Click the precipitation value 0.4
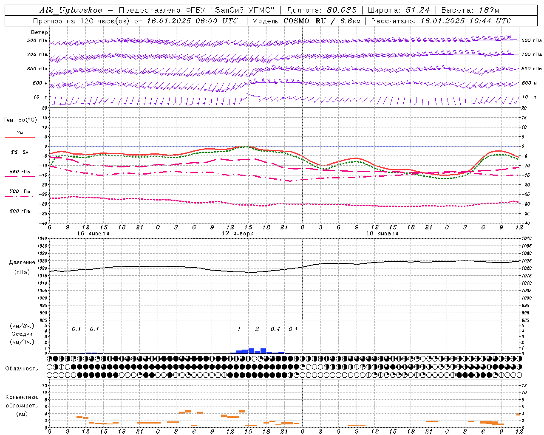 click(275, 329)
